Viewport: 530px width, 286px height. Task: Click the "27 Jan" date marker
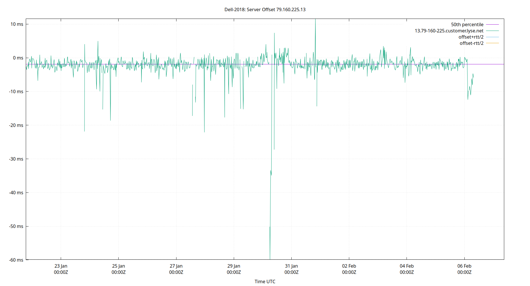[176, 266]
